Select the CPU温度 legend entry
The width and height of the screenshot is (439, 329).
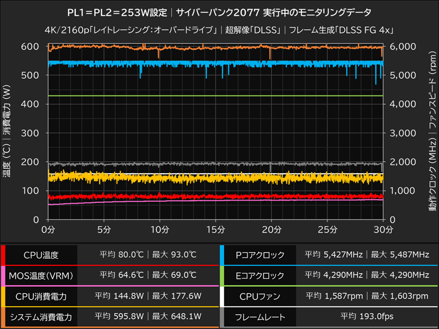(x=42, y=254)
